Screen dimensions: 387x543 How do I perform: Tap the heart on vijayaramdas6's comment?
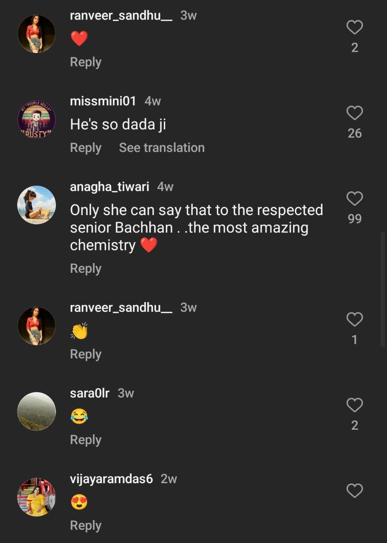point(354,491)
